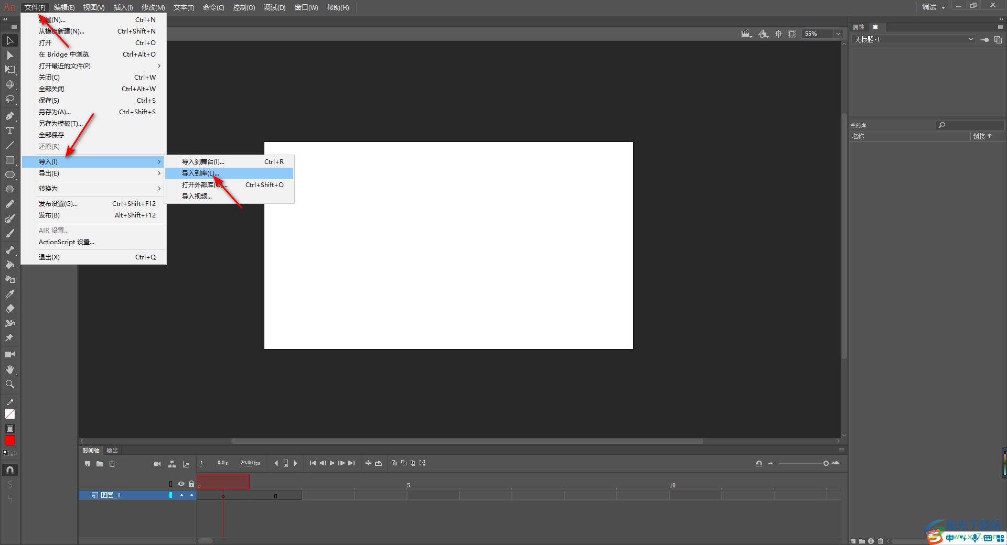Choose 导入视频... menu item
The height and width of the screenshot is (545, 1007).
tap(229, 196)
